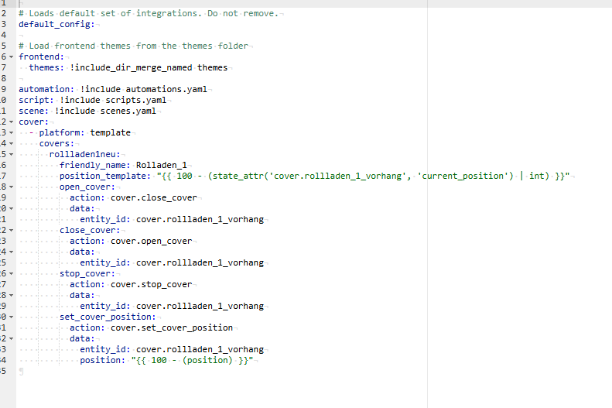The height and width of the screenshot is (408, 612).
Task: Fold the set_cover_position: block
Action: pos(12,317)
